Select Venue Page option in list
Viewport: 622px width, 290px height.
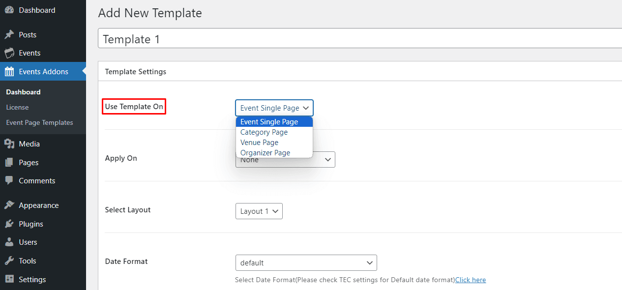pos(259,143)
